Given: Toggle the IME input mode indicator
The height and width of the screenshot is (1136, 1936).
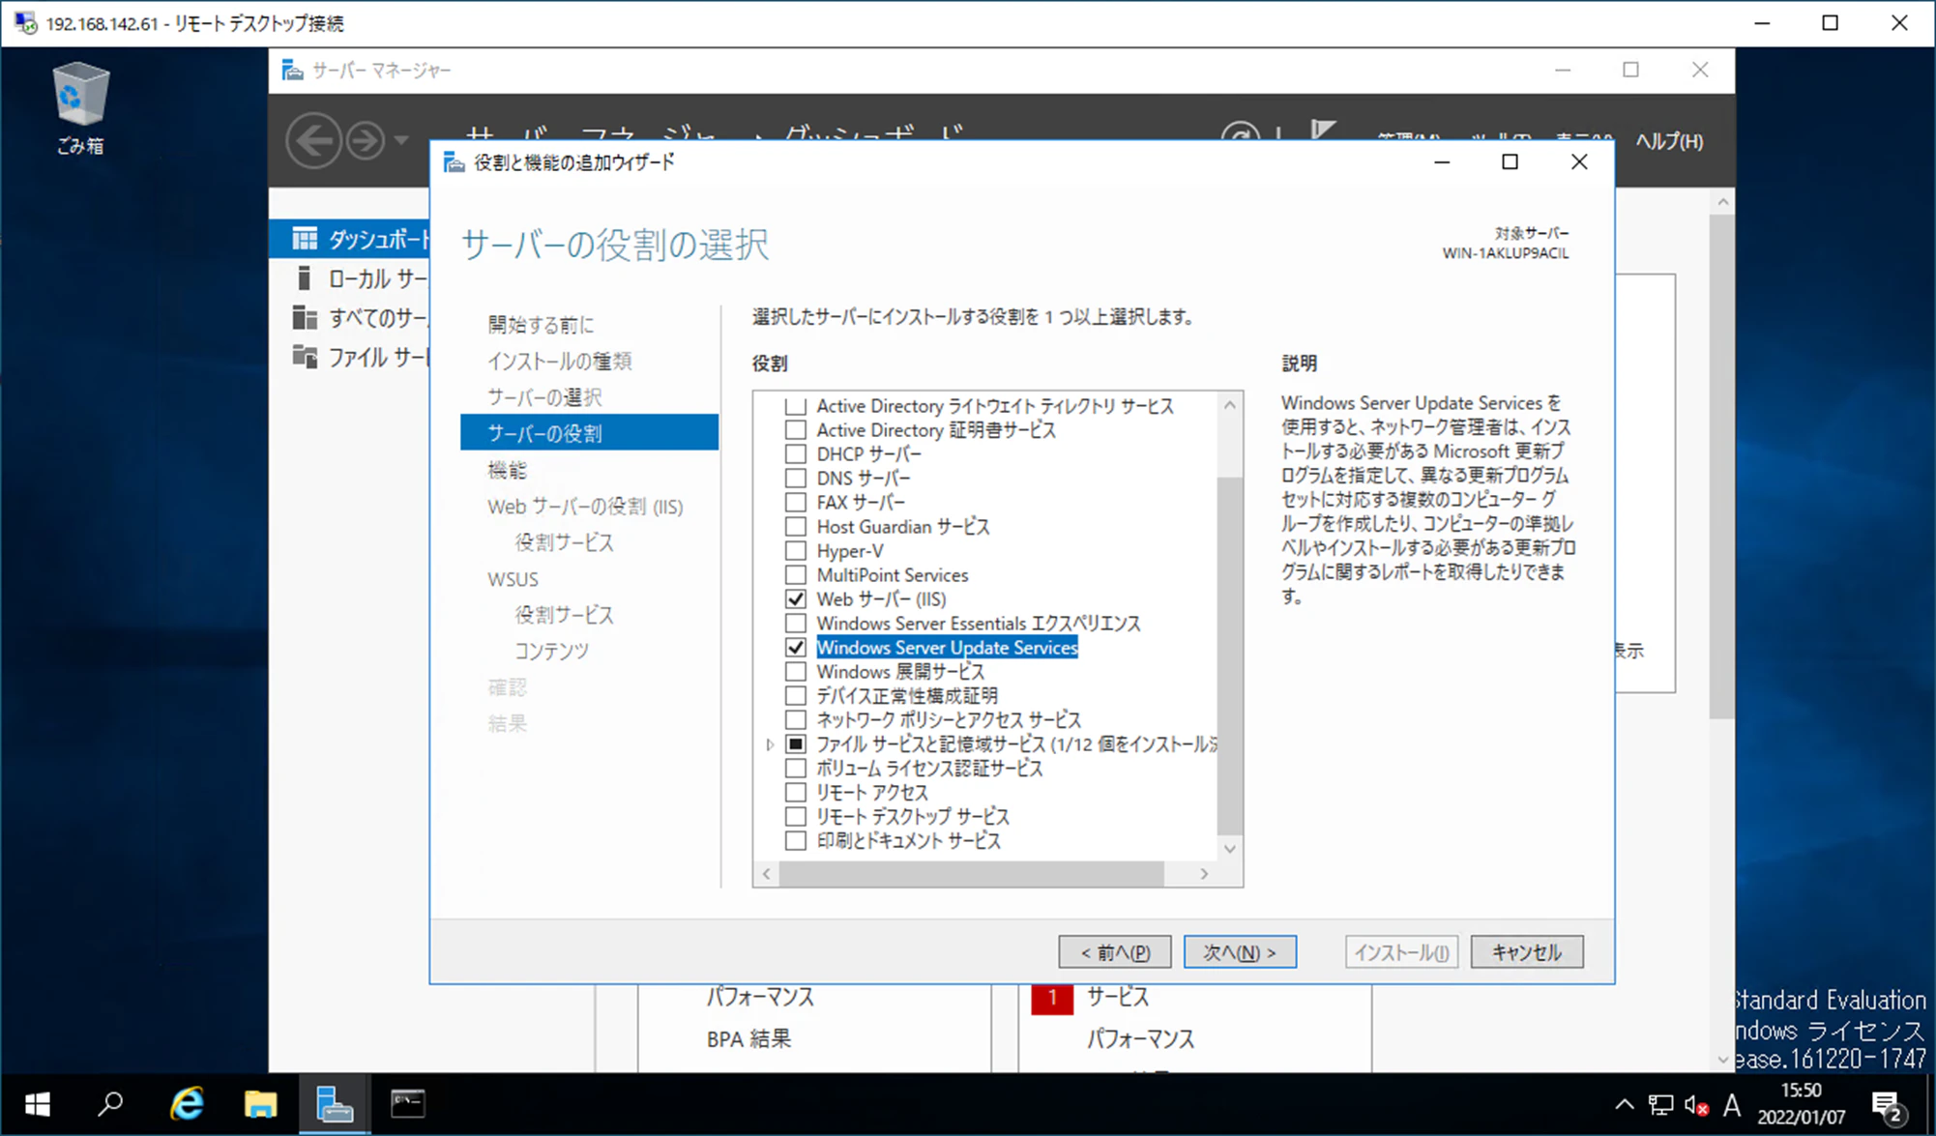Looking at the screenshot, I should tap(1732, 1104).
